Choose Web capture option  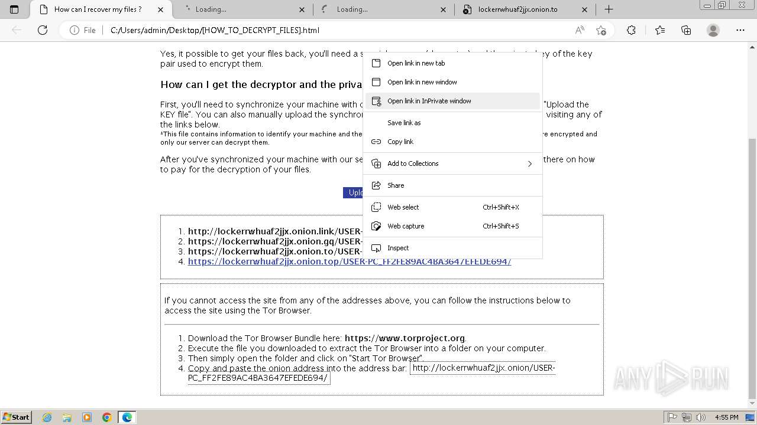[452, 226]
